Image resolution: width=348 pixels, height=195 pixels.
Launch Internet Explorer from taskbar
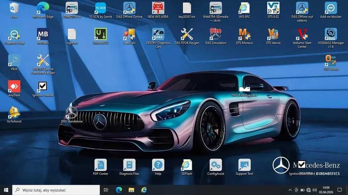click(144, 190)
